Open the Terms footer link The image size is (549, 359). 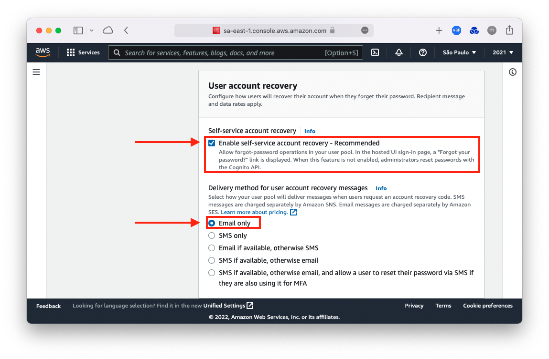pos(443,306)
